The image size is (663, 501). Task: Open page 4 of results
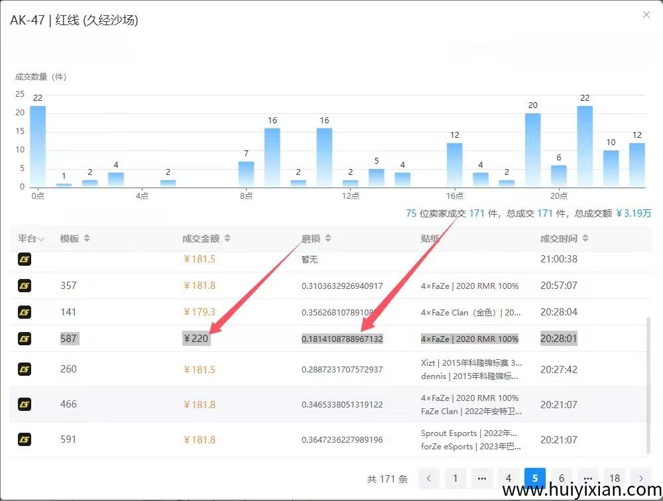coord(509,478)
